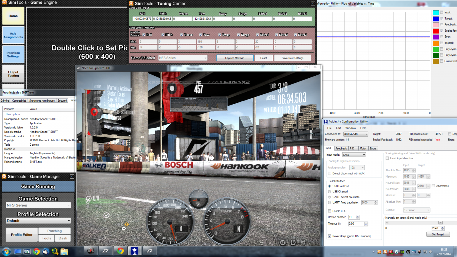The image size is (457, 257).
Task: Select UART, detect baud rate option
Action: pyautogui.click(x=329, y=197)
